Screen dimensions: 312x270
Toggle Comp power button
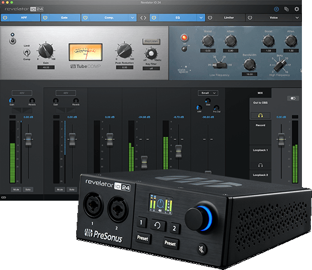tap(85, 18)
